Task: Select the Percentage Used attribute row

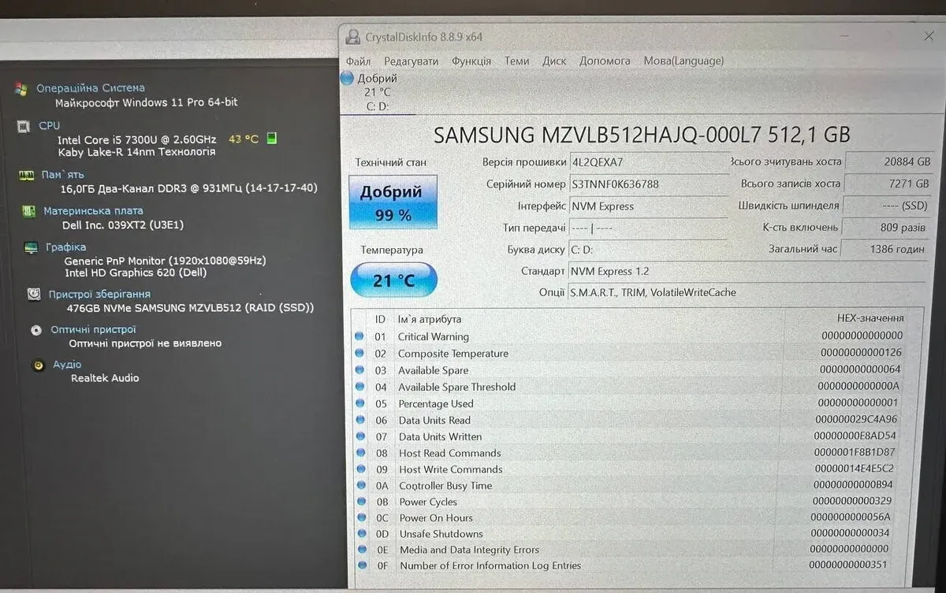Action: tap(435, 403)
